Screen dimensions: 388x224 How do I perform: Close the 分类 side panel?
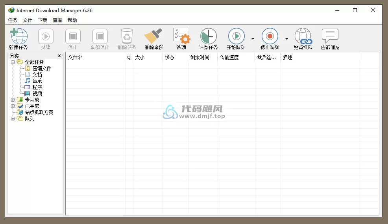59,56
